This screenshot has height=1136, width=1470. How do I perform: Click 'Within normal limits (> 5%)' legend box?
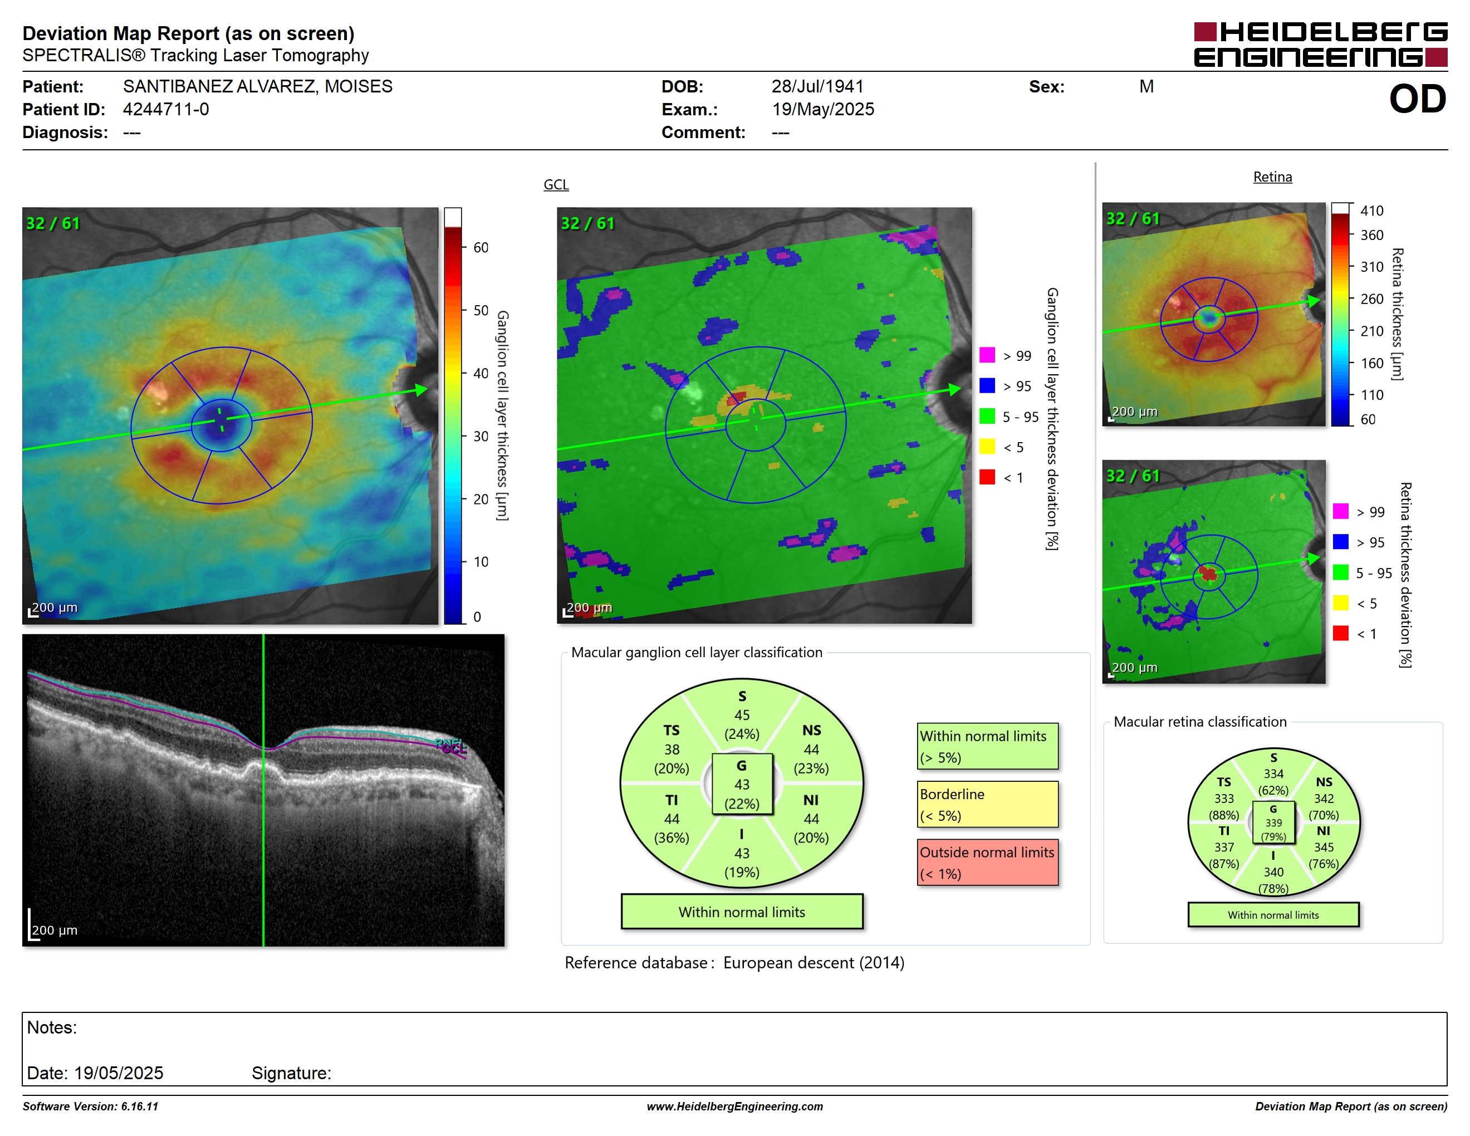(987, 746)
